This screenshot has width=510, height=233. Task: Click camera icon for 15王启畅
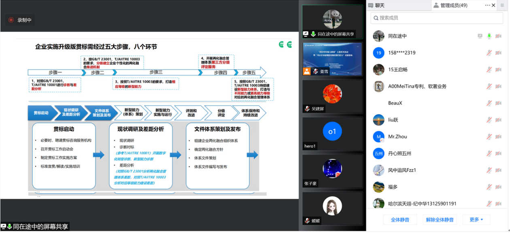coord(498,69)
